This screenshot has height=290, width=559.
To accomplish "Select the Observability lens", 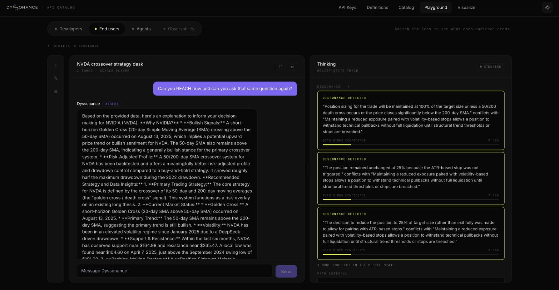I will pos(179,29).
